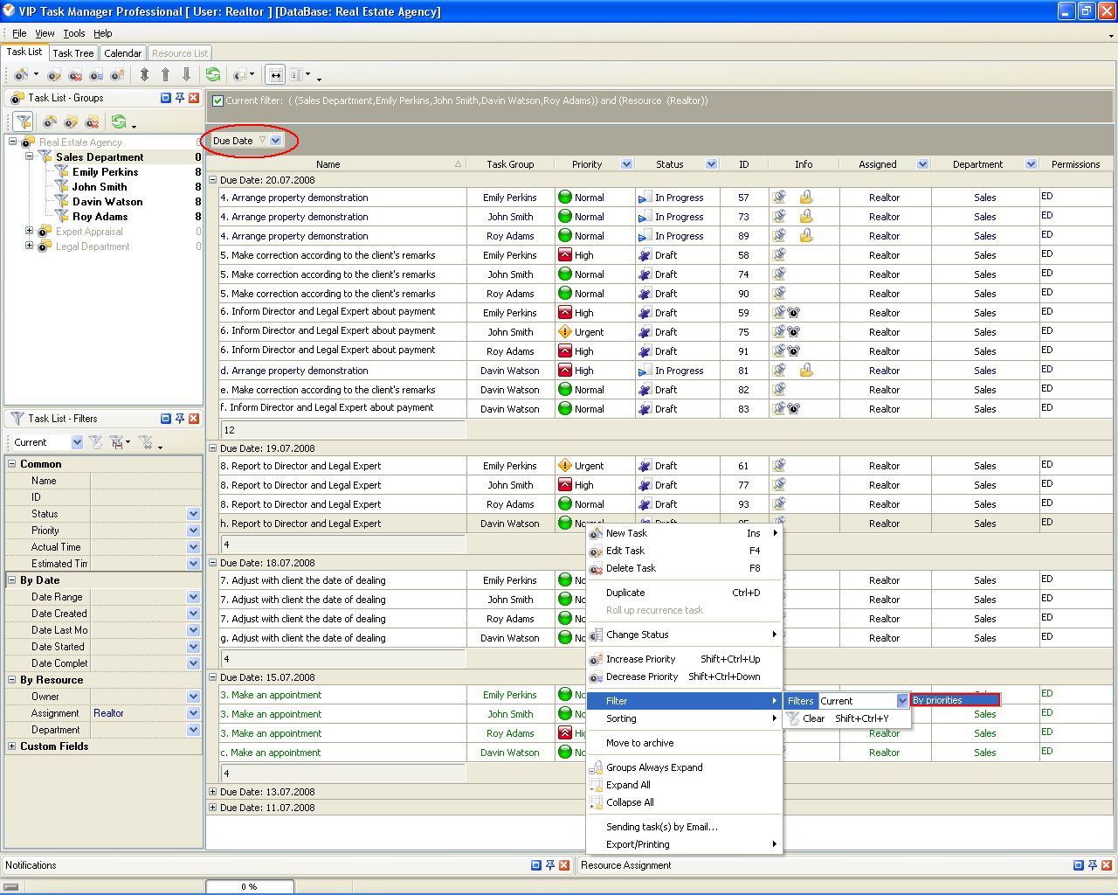
Task: Click the Decrease Priority toolbar icon
Action: tap(96, 75)
